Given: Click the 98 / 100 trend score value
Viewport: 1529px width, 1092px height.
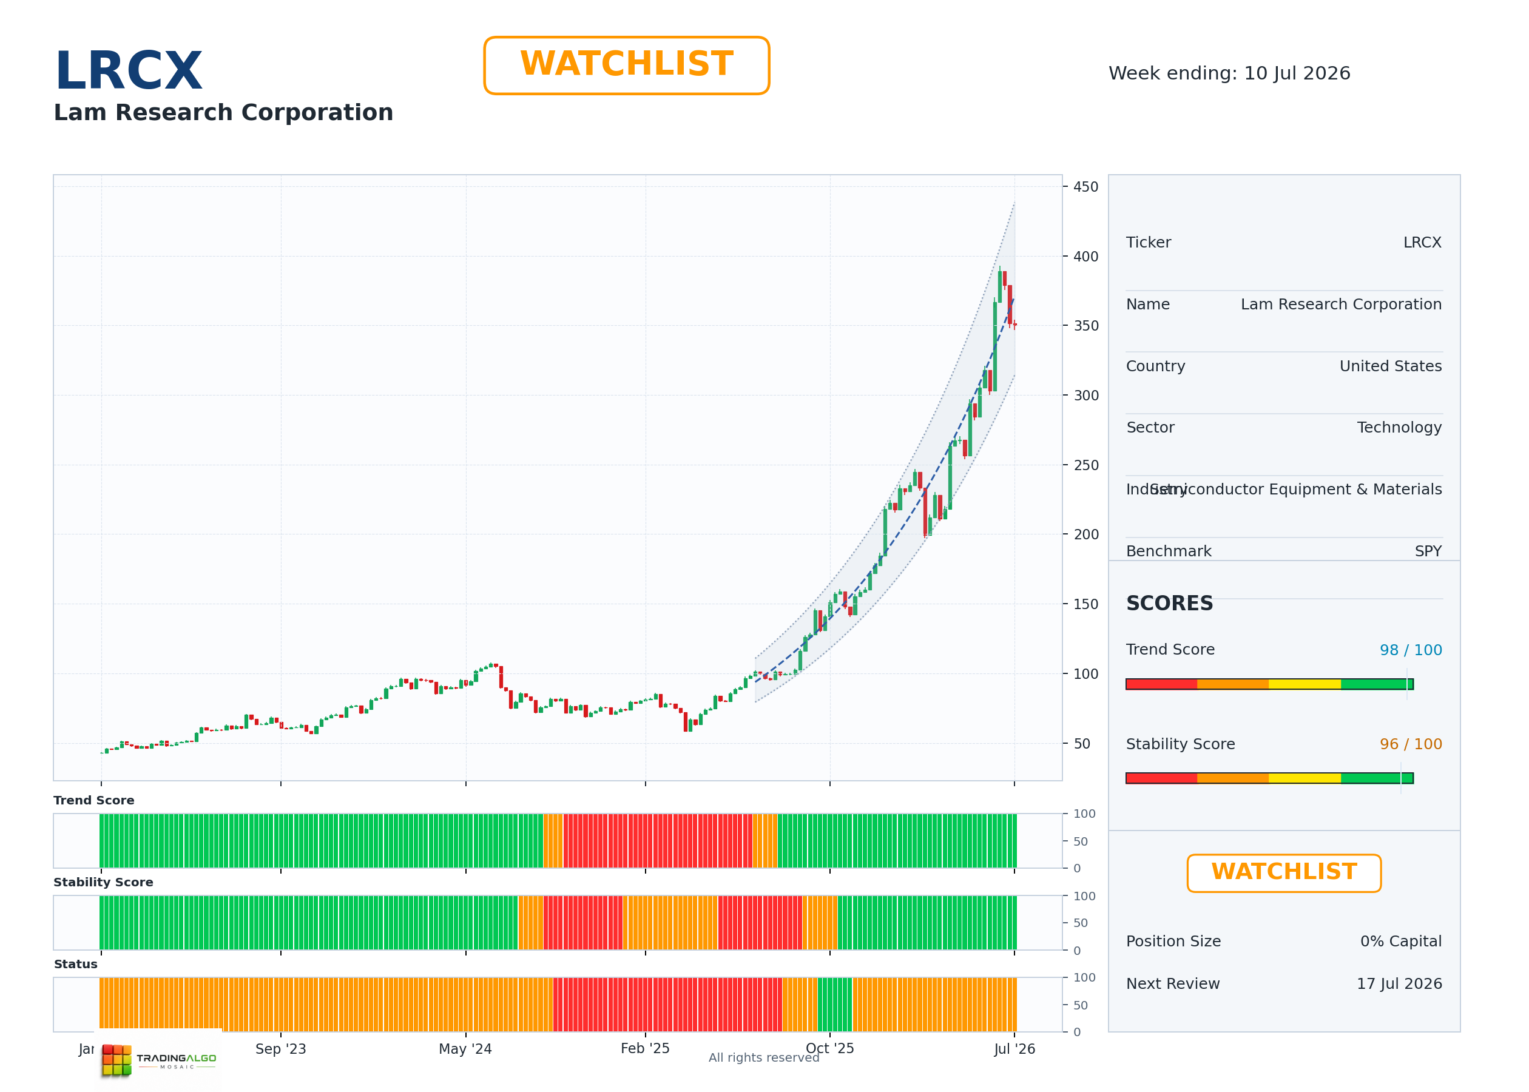Looking at the screenshot, I should tap(1411, 650).
